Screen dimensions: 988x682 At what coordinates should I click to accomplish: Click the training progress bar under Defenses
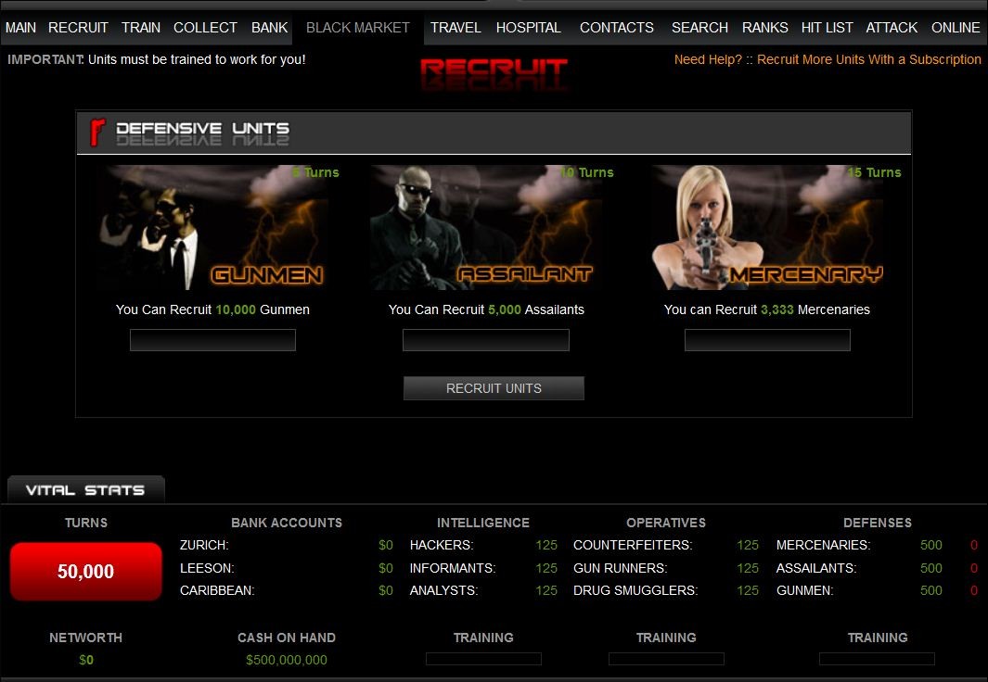click(x=877, y=659)
